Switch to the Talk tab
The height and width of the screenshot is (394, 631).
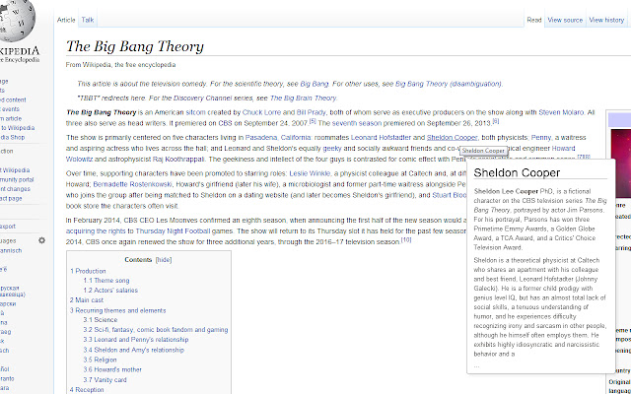point(88,20)
